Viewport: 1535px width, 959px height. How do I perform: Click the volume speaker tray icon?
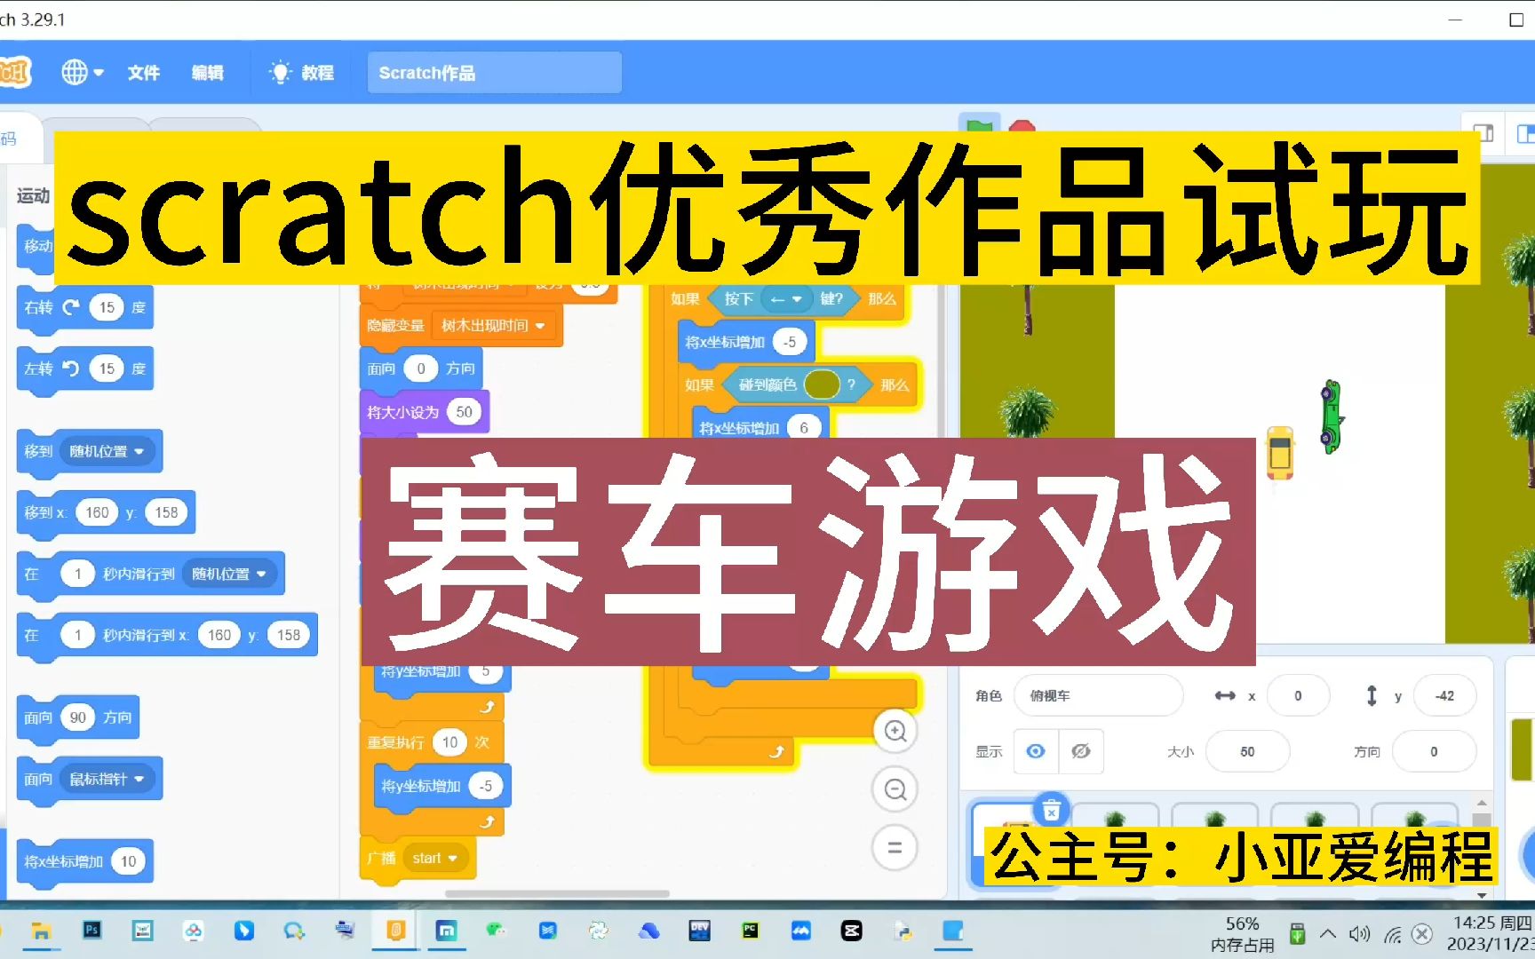[x=1359, y=934]
